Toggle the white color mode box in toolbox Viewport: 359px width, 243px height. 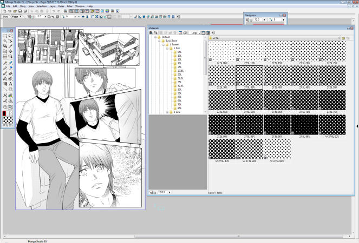(8, 113)
